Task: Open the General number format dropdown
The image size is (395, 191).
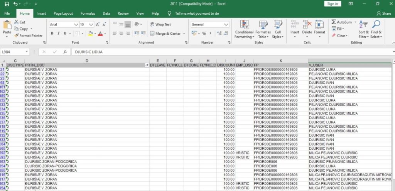Action: (226, 24)
